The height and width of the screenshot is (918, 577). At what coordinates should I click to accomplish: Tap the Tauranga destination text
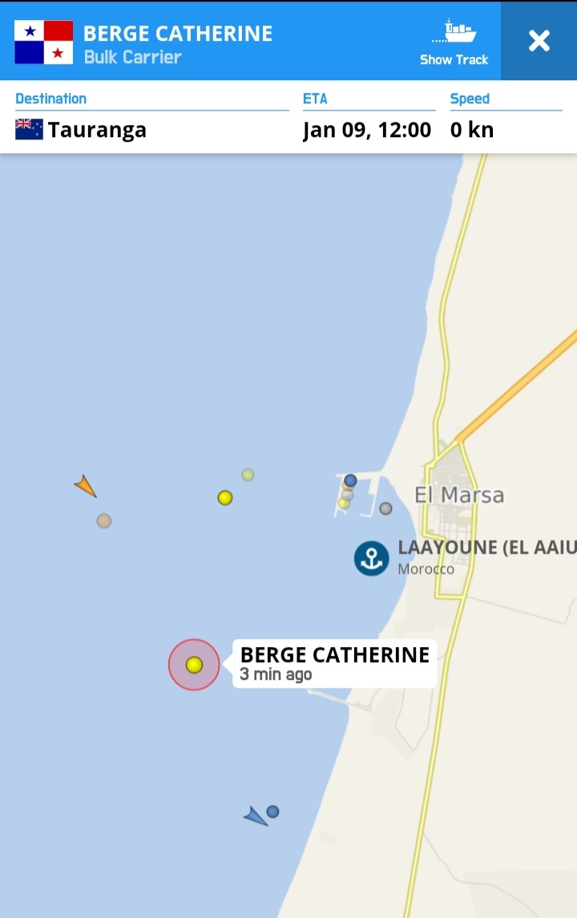click(x=97, y=130)
